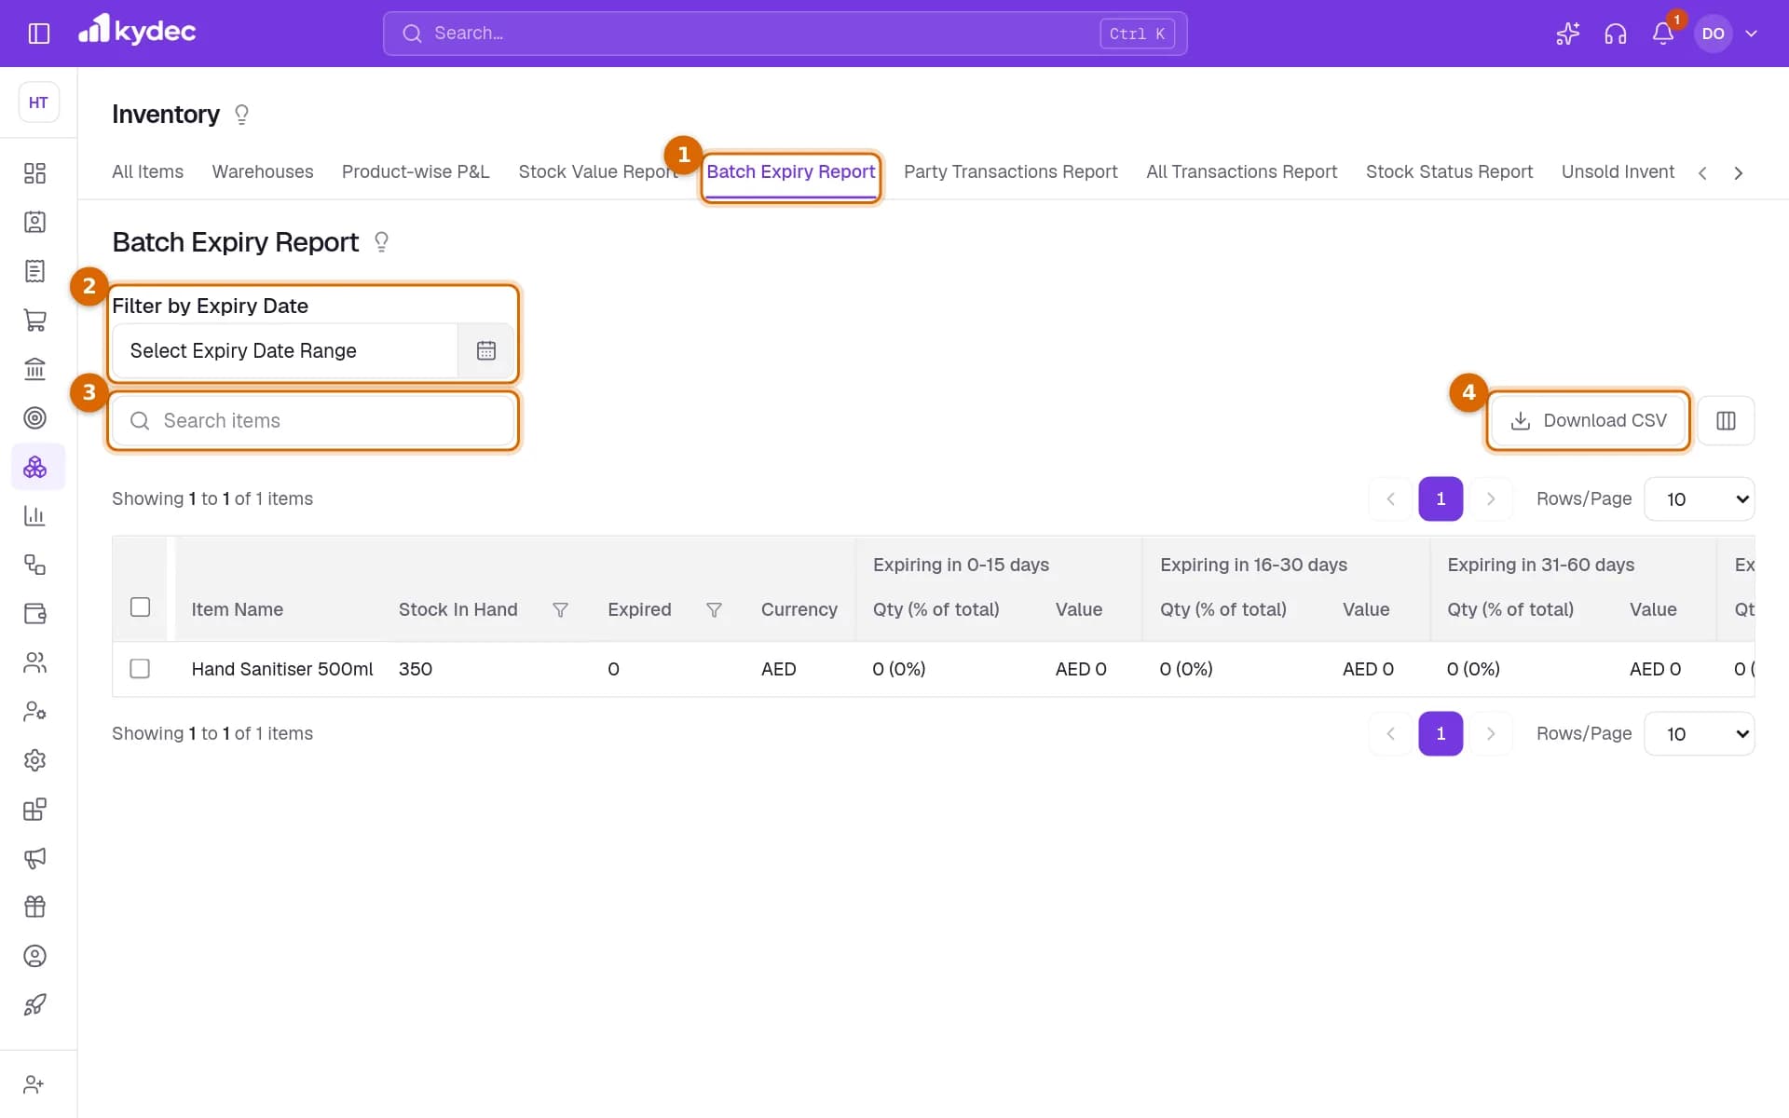Open the settings gear sidebar icon
This screenshot has height=1118, width=1789.
click(34, 760)
